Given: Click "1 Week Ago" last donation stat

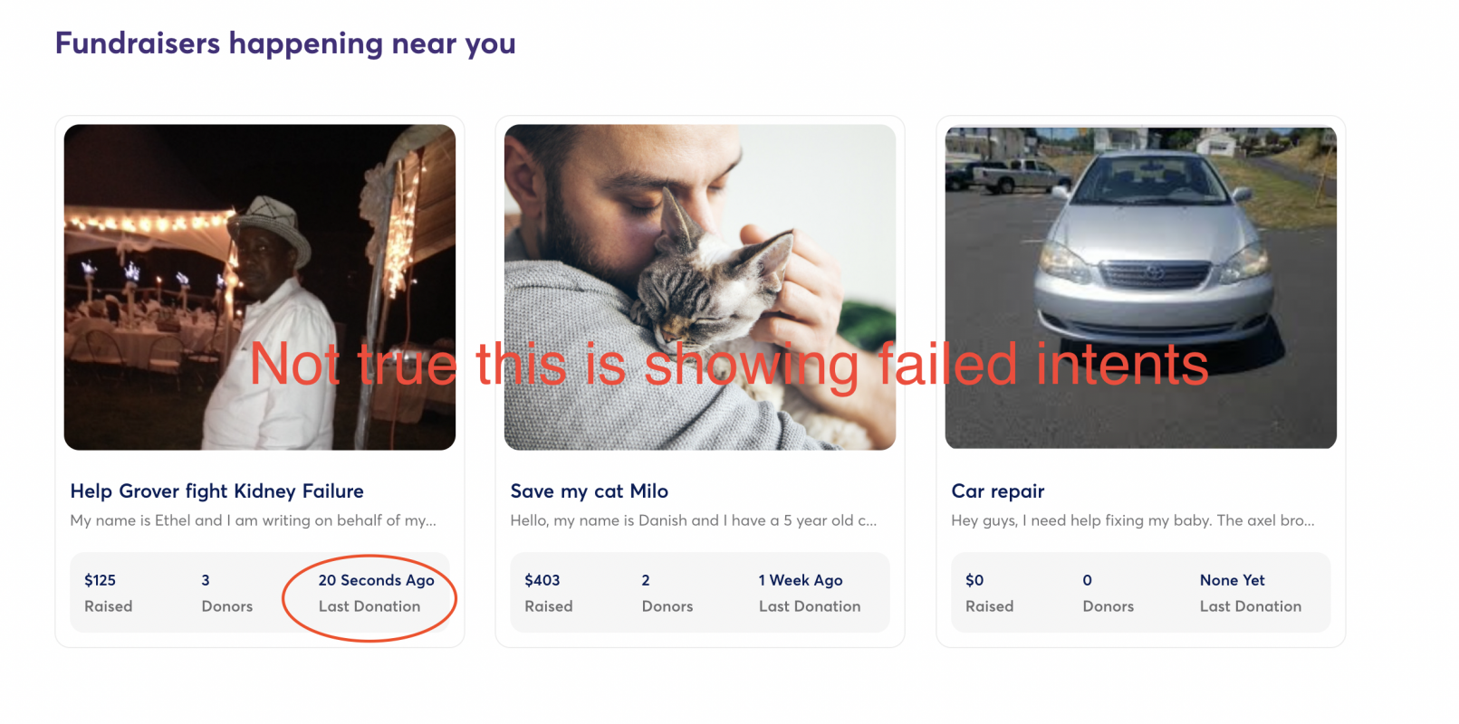Looking at the screenshot, I should [x=809, y=593].
